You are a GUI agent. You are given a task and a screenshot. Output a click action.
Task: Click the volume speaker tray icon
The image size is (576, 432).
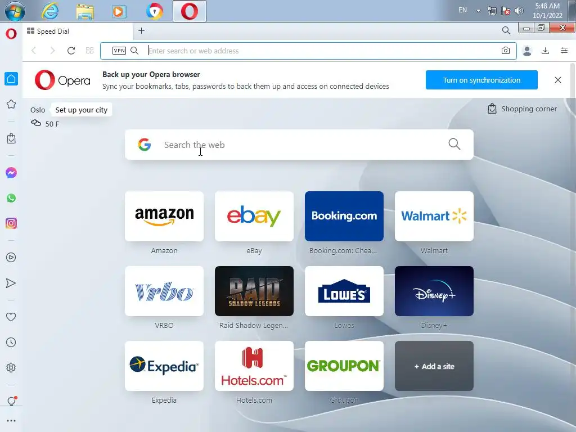pos(519,11)
